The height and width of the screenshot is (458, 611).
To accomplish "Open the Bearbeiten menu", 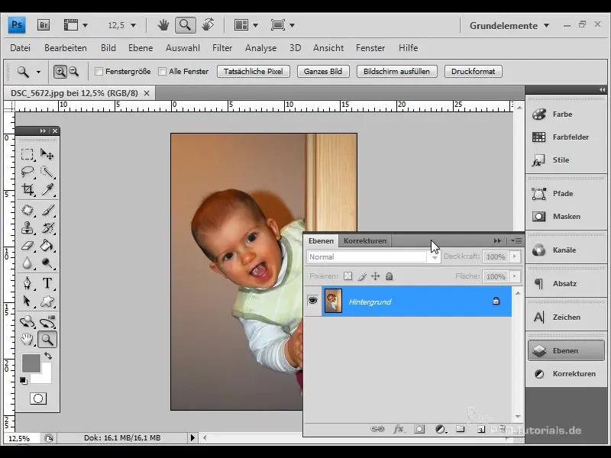I will pos(66,48).
